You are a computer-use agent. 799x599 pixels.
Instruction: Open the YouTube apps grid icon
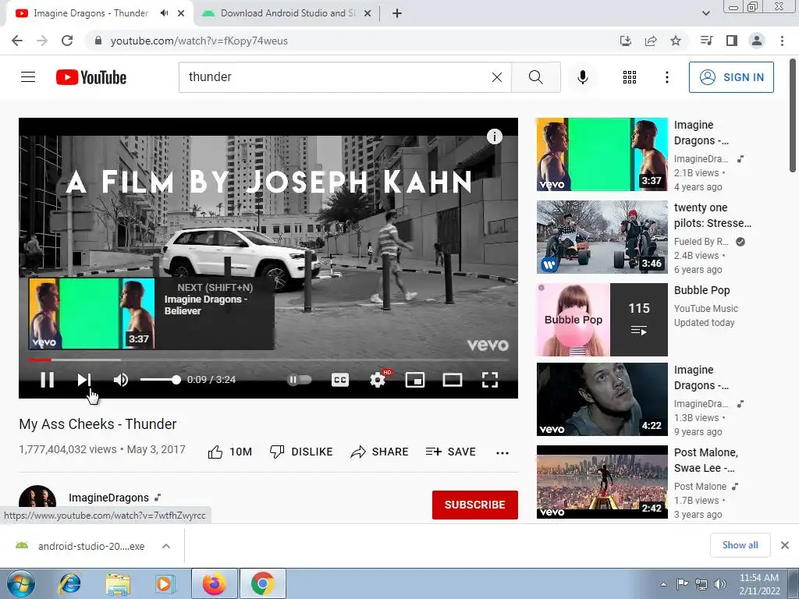coord(630,77)
